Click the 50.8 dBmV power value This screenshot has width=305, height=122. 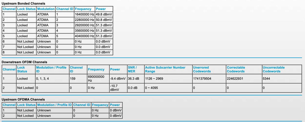pos(104,20)
